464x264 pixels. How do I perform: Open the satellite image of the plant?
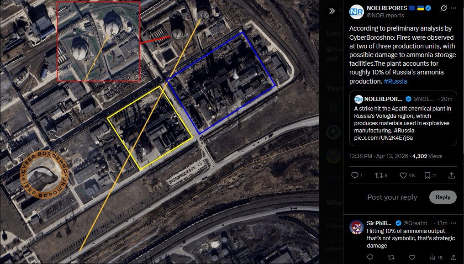(159, 132)
